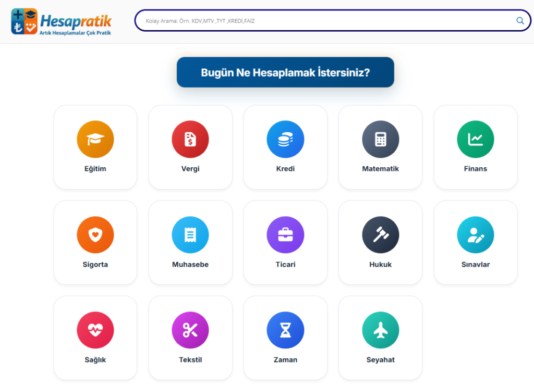The width and height of the screenshot is (534, 387).
Task: Open the Ticari briefcase icon
Action: point(285,235)
